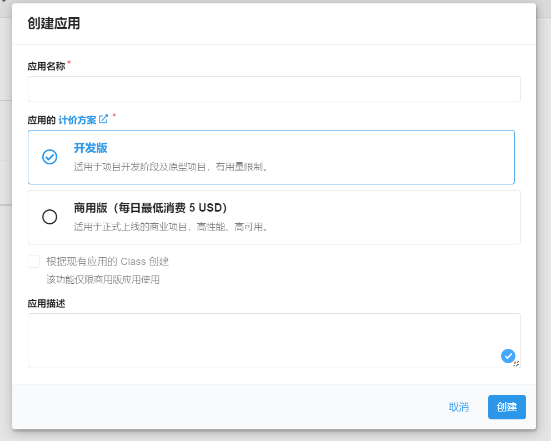Choose the 商用版（每日最低消费 5 USD）title
This screenshot has height=441, width=551.
tap(151, 208)
